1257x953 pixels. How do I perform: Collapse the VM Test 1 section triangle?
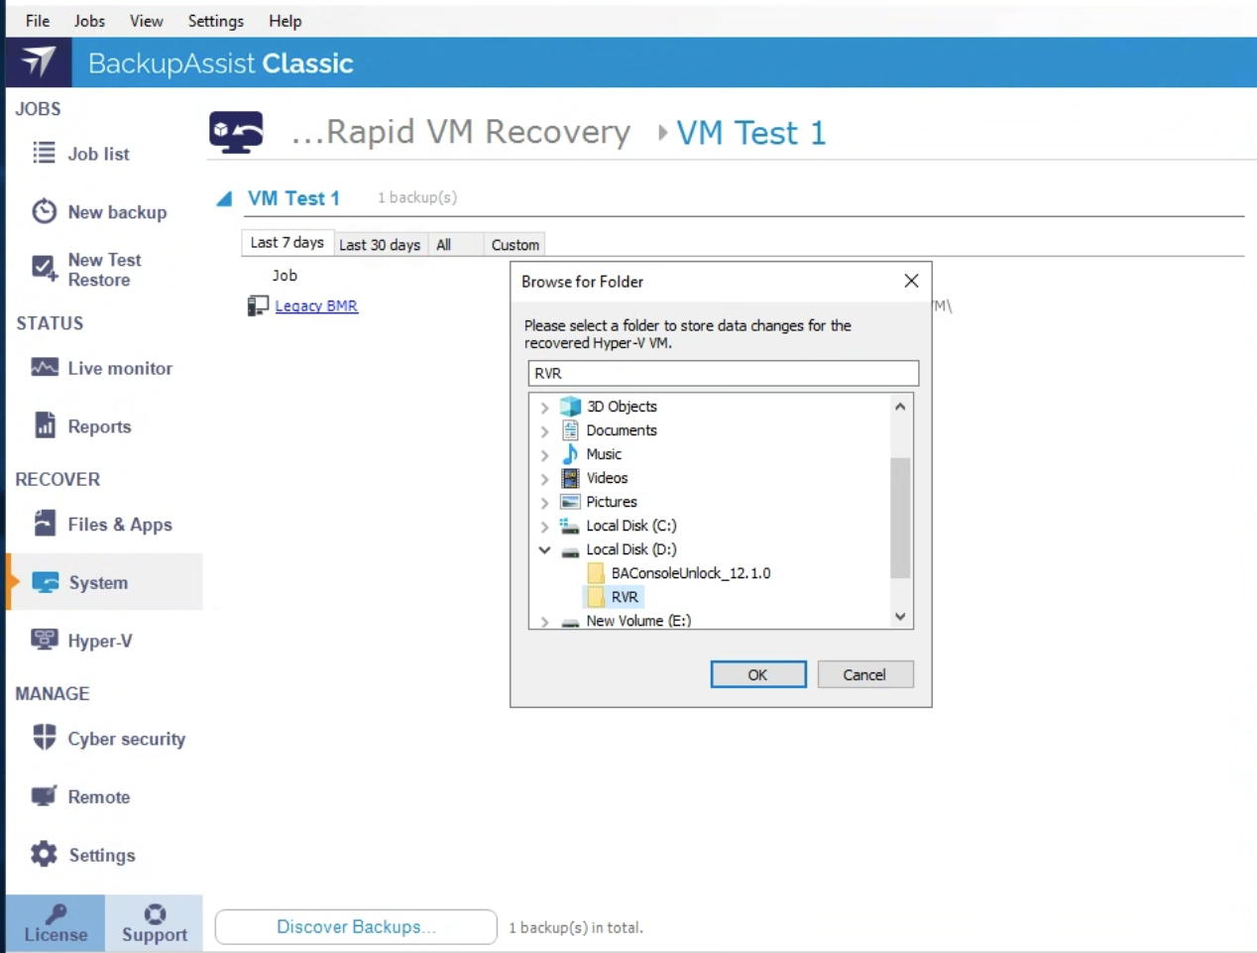click(225, 199)
